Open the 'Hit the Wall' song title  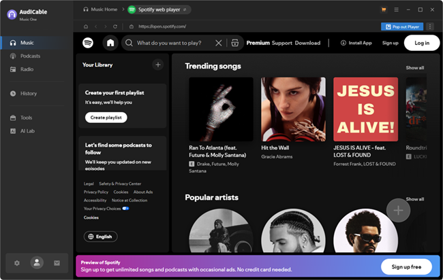[x=275, y=147]
